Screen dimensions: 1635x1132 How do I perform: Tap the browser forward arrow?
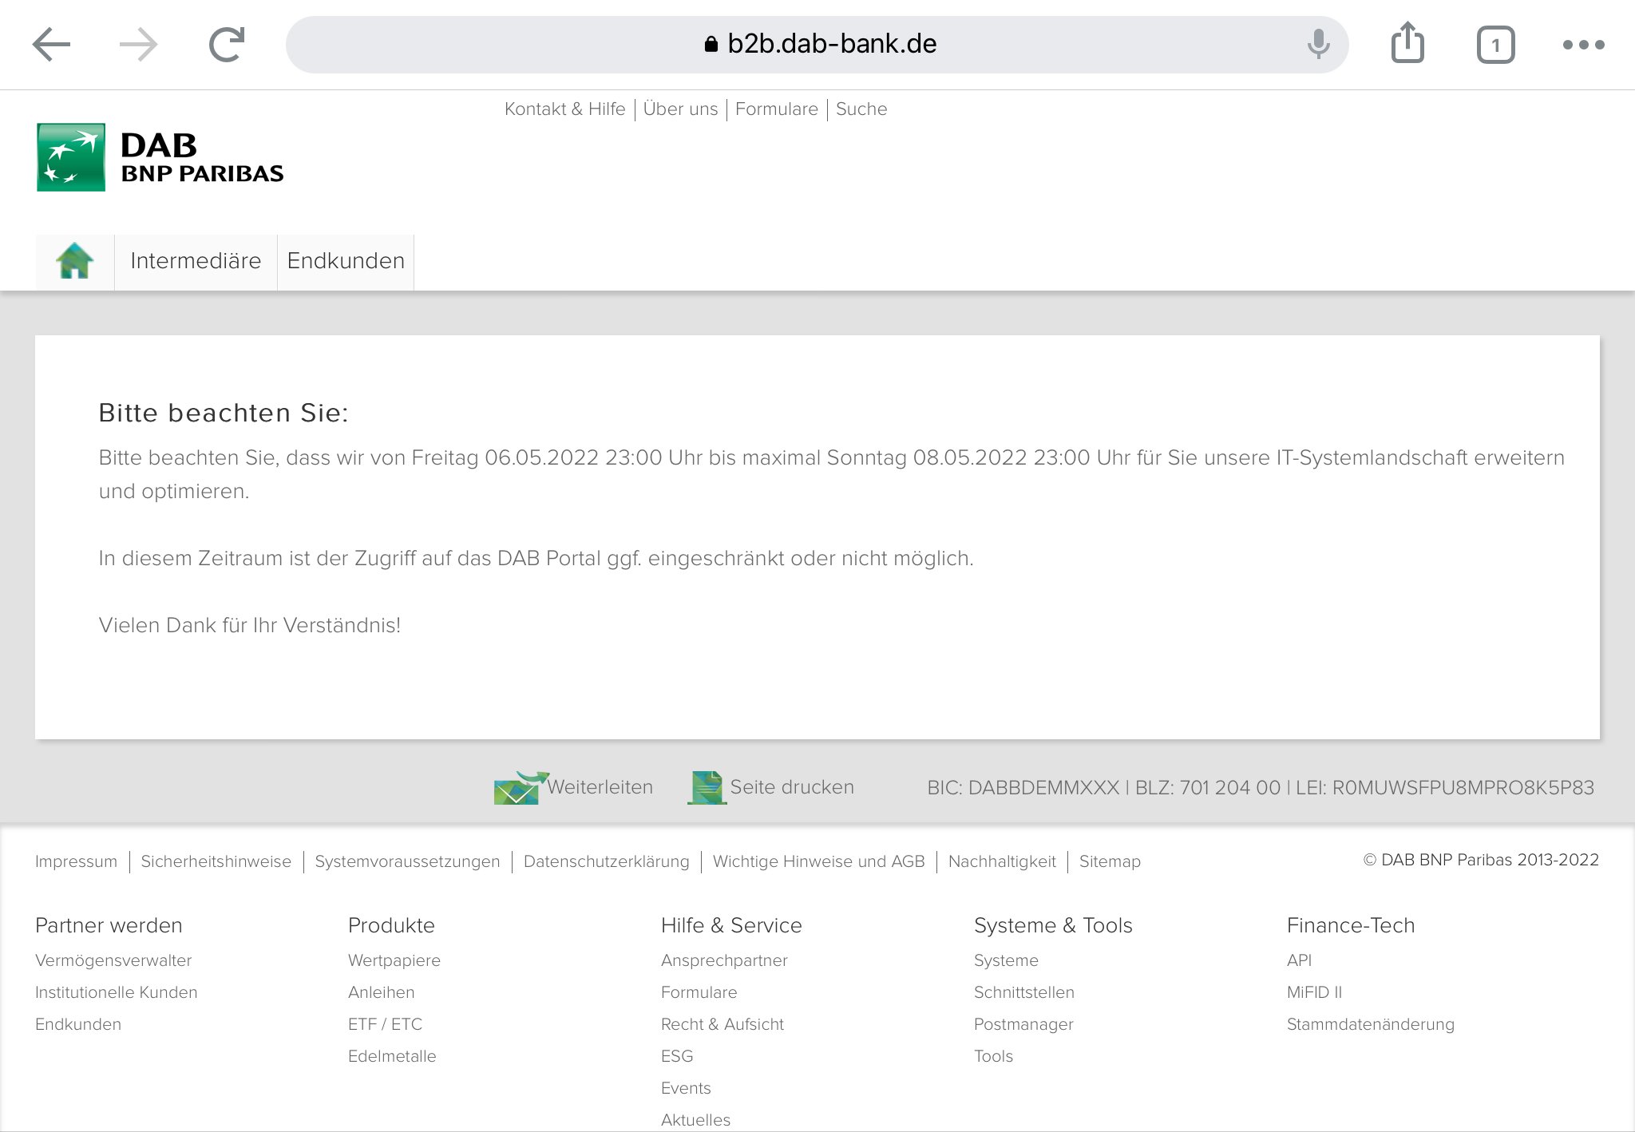pyautogui.click(x=138, y=45)
